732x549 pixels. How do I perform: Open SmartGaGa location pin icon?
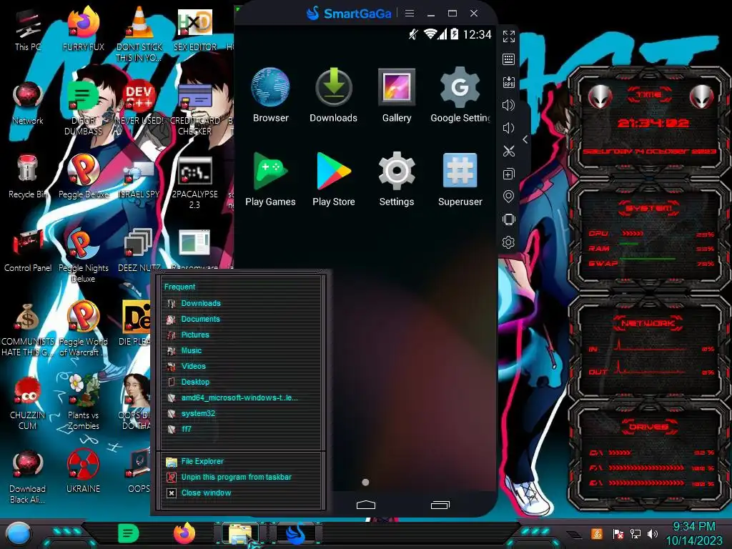click(x=509, y=197)
